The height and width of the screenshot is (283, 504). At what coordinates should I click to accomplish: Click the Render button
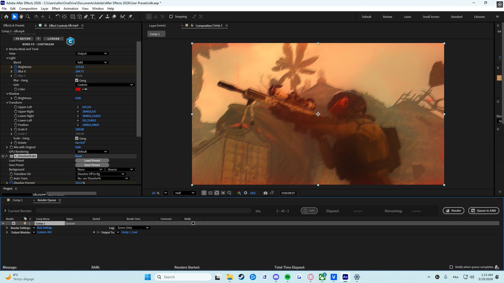[454, 210]
